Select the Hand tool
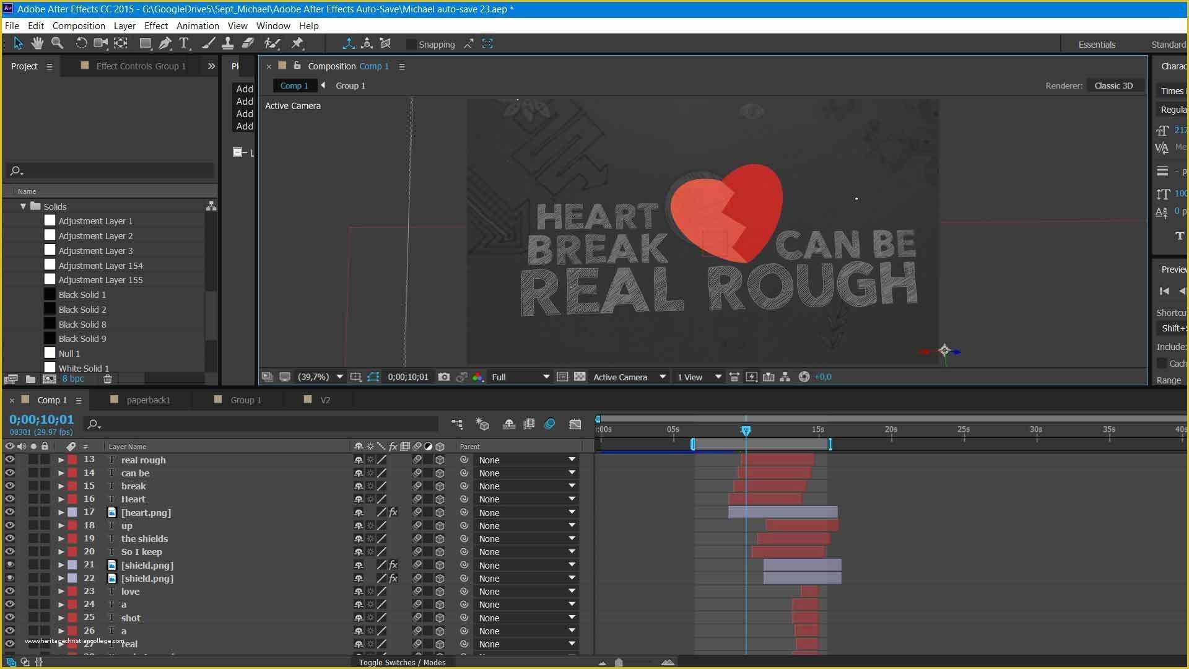1189x669 pixels. tap(37, 43)
